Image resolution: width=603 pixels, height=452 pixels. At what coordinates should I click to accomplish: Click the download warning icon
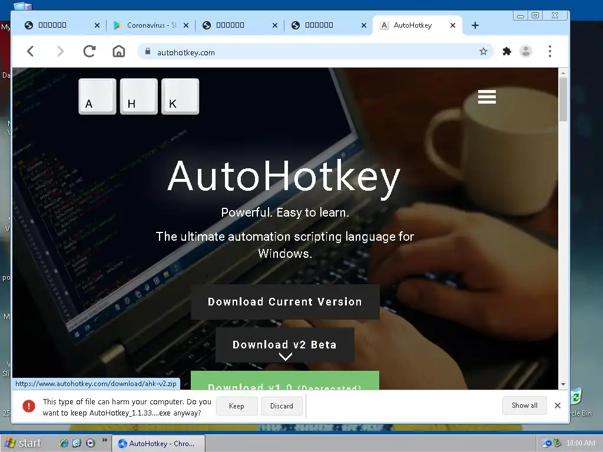[x=29, y=406]
